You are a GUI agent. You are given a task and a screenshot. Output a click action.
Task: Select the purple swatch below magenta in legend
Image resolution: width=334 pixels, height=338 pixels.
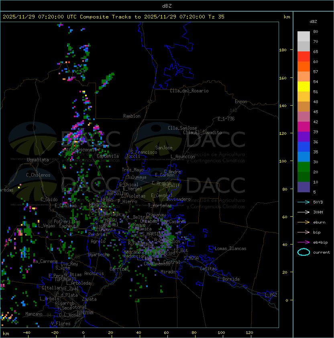pyautogui.click(x=303, y=136)
